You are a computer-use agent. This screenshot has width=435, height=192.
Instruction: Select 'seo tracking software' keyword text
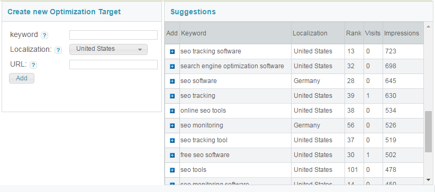point(211,51)
